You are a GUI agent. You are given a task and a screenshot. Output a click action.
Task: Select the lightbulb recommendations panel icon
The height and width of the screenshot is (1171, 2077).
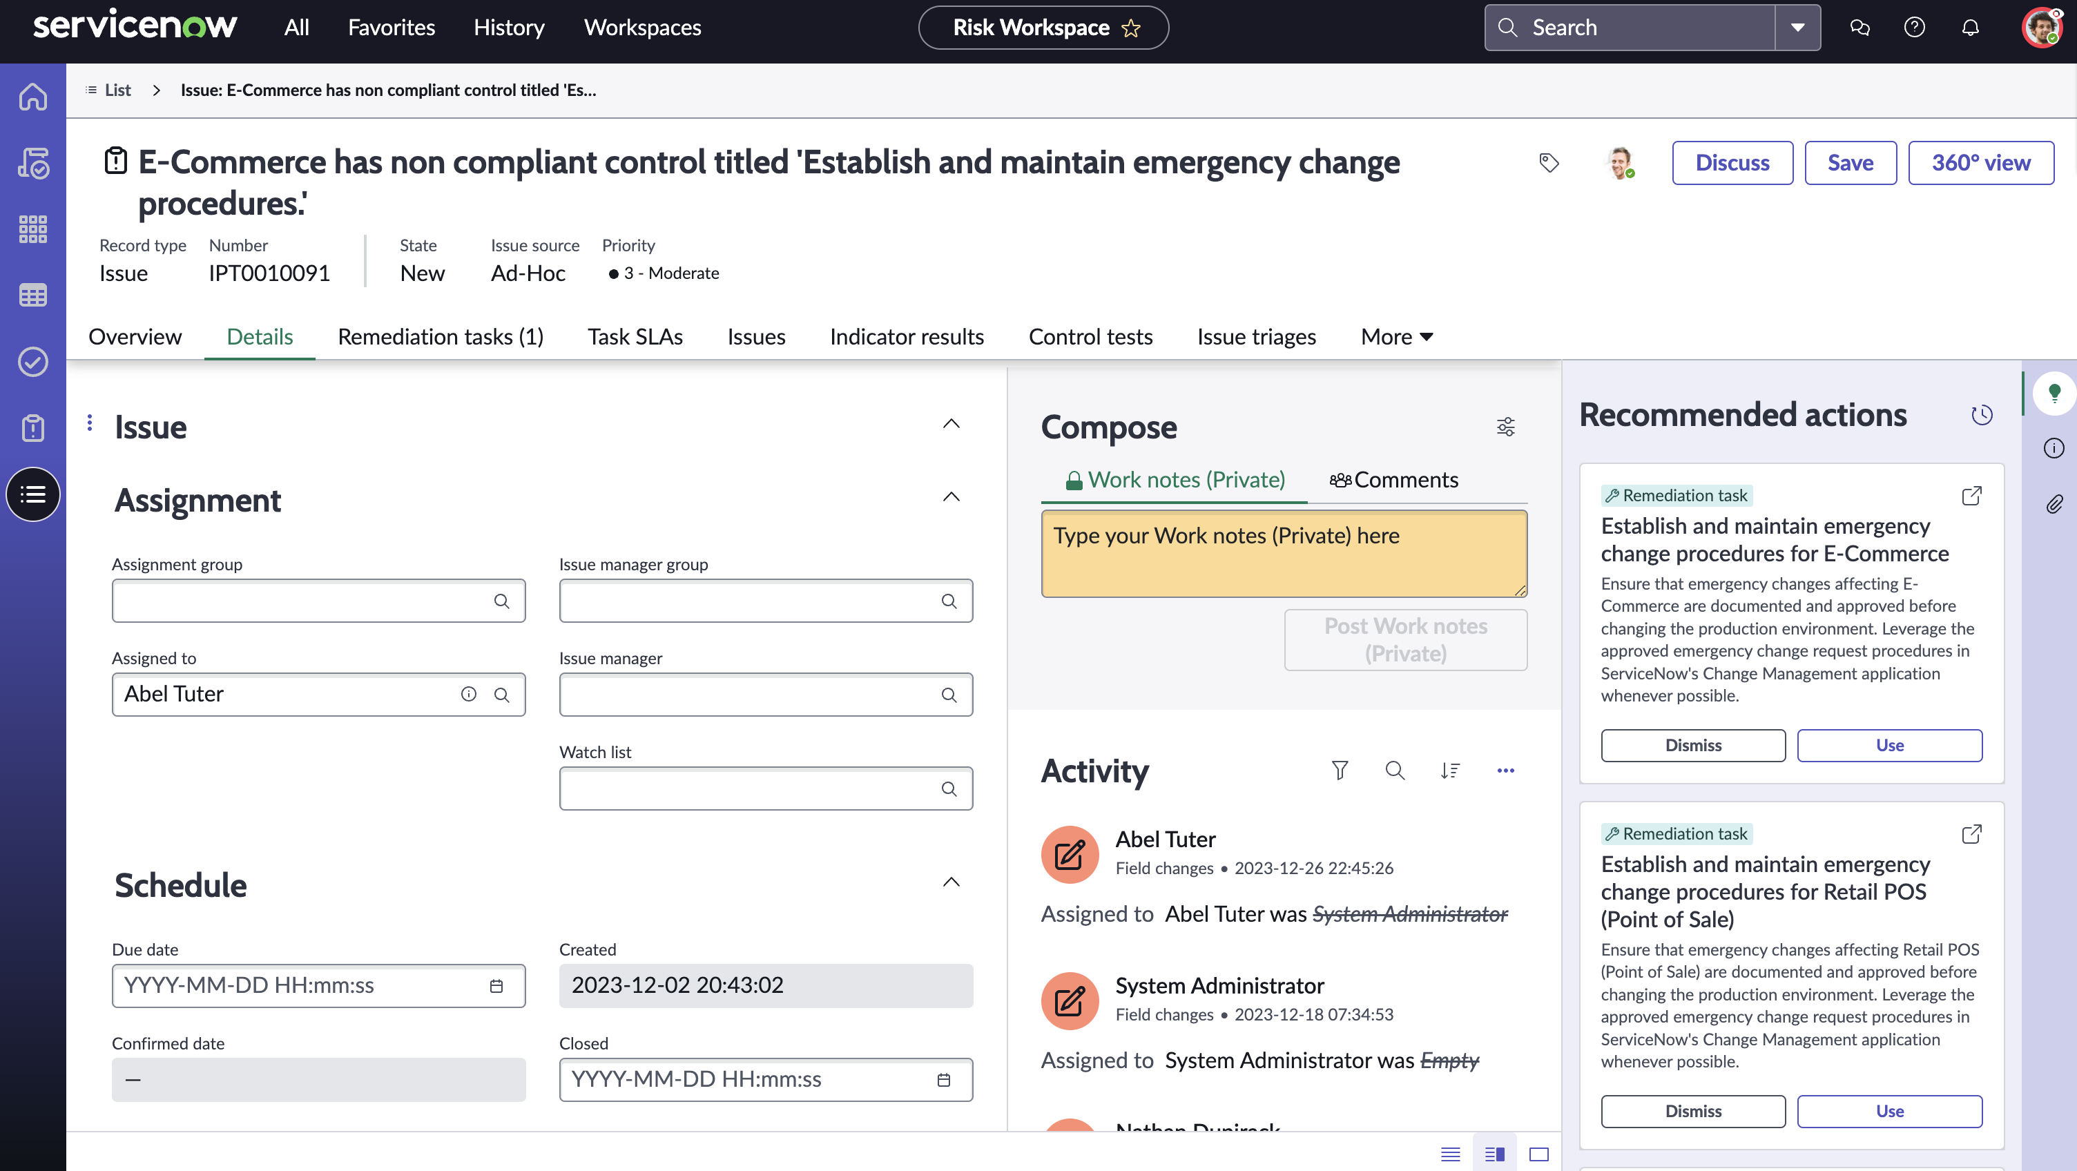tap(2054, 393)
